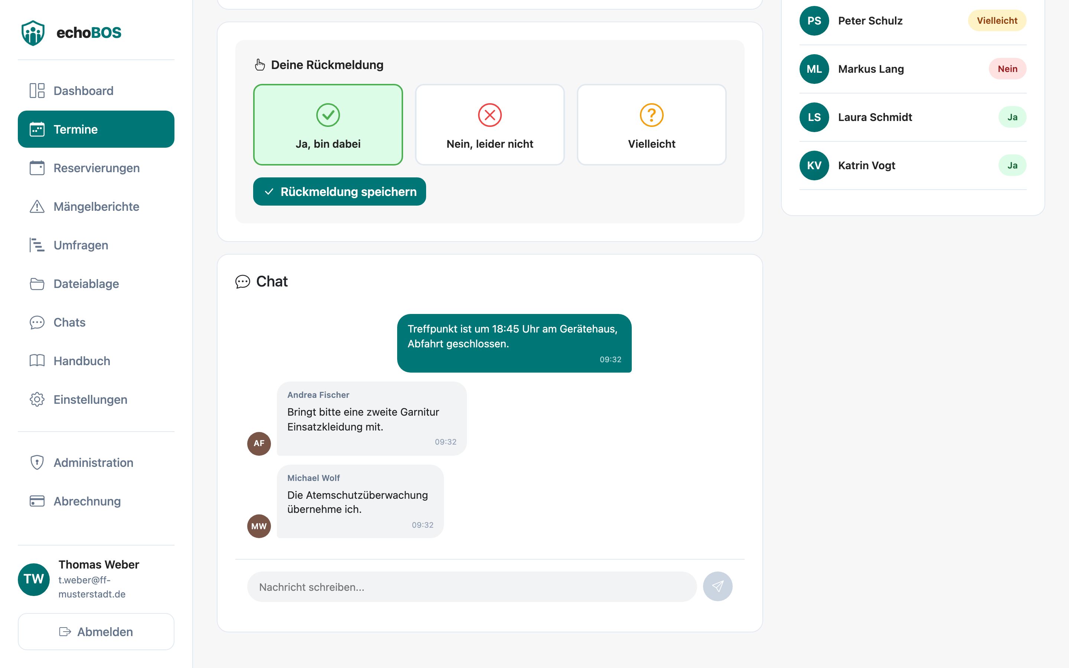The width and height of the screenshot is (1069, 668).
Task: Click the 'Vielleicht' badge for Peter Schulz
Action: [x=997, y=20]
